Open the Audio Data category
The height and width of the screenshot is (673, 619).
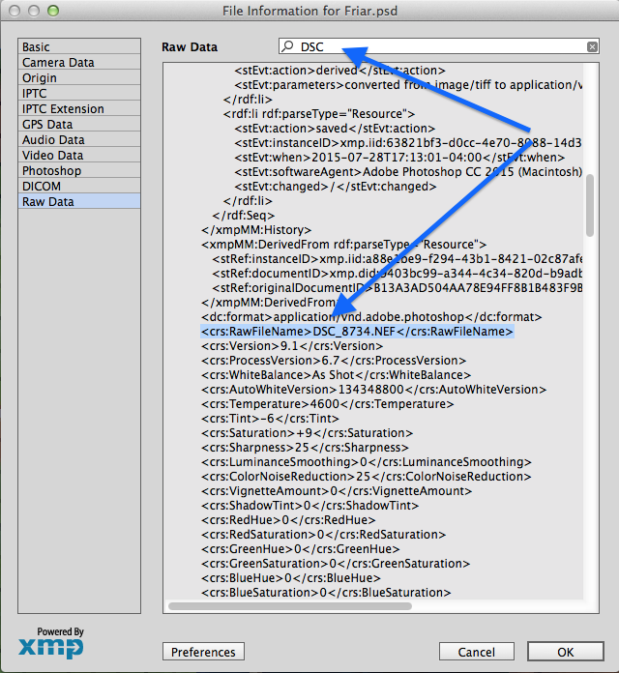click(x=79, y=139)
